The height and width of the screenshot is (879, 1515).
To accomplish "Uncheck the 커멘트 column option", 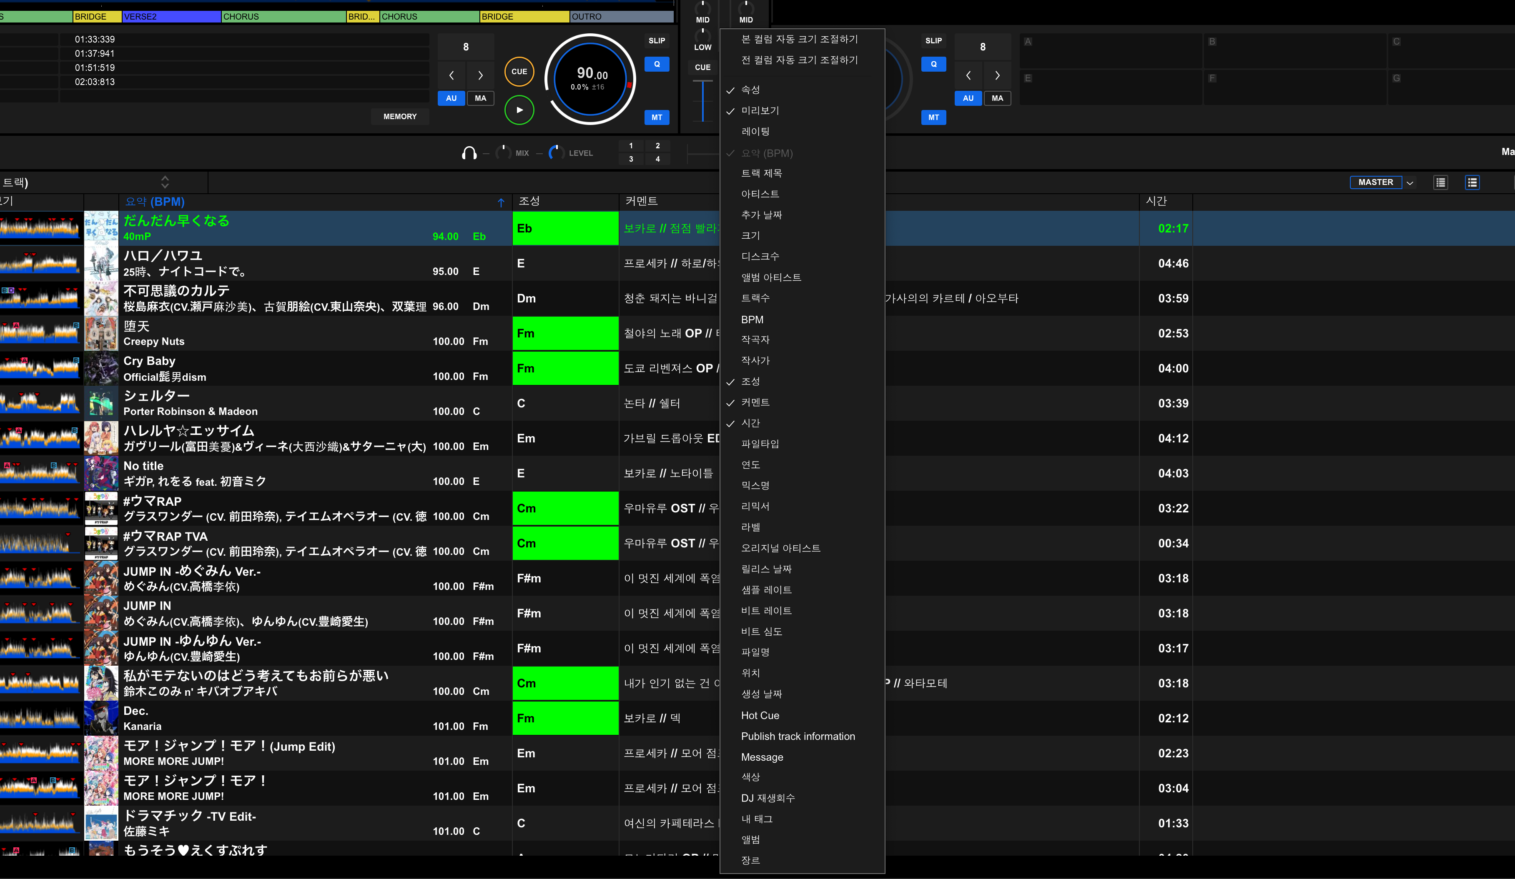I will [755, 402].
